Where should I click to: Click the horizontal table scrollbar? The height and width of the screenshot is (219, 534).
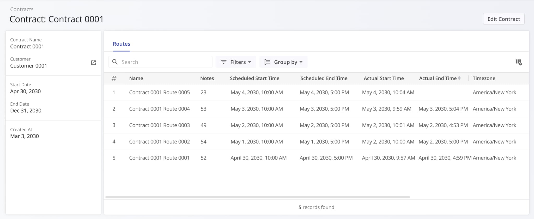pos(257,197)
